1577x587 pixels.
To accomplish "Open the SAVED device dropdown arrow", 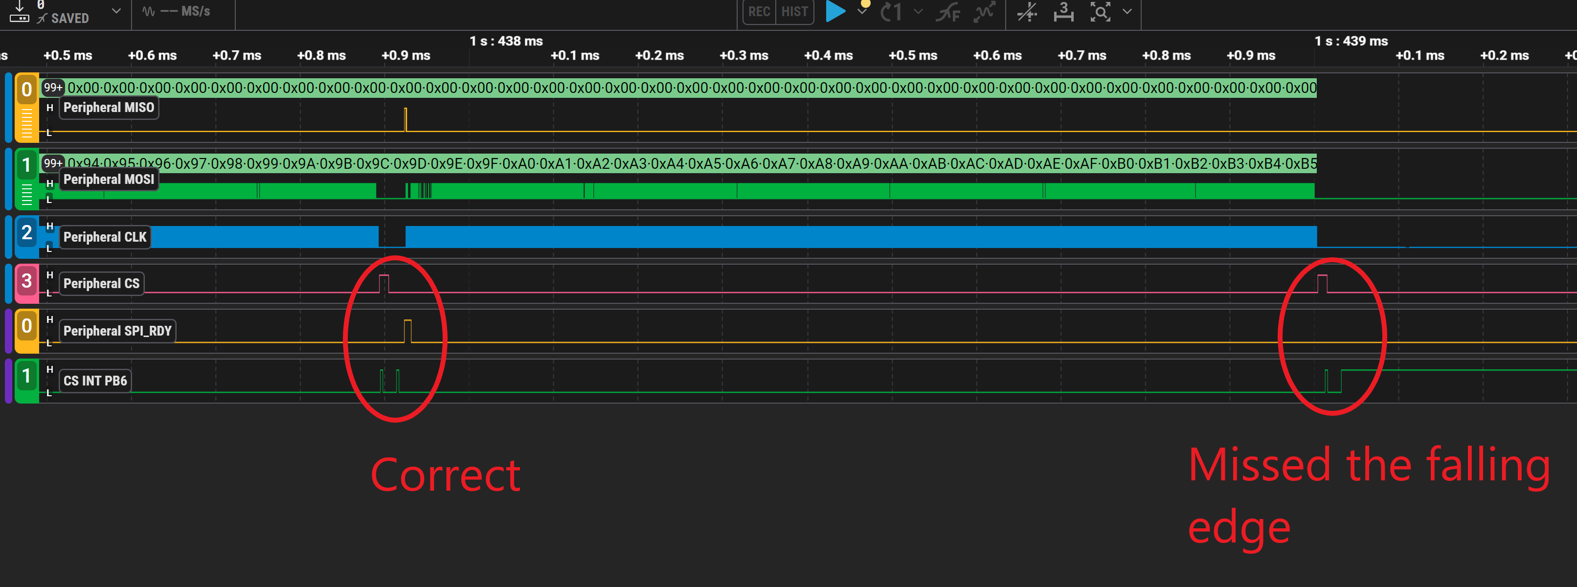I will coord(116,11).
